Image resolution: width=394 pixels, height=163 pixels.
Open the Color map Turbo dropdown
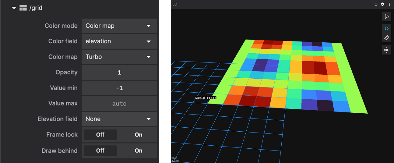(x=119, y=57)
